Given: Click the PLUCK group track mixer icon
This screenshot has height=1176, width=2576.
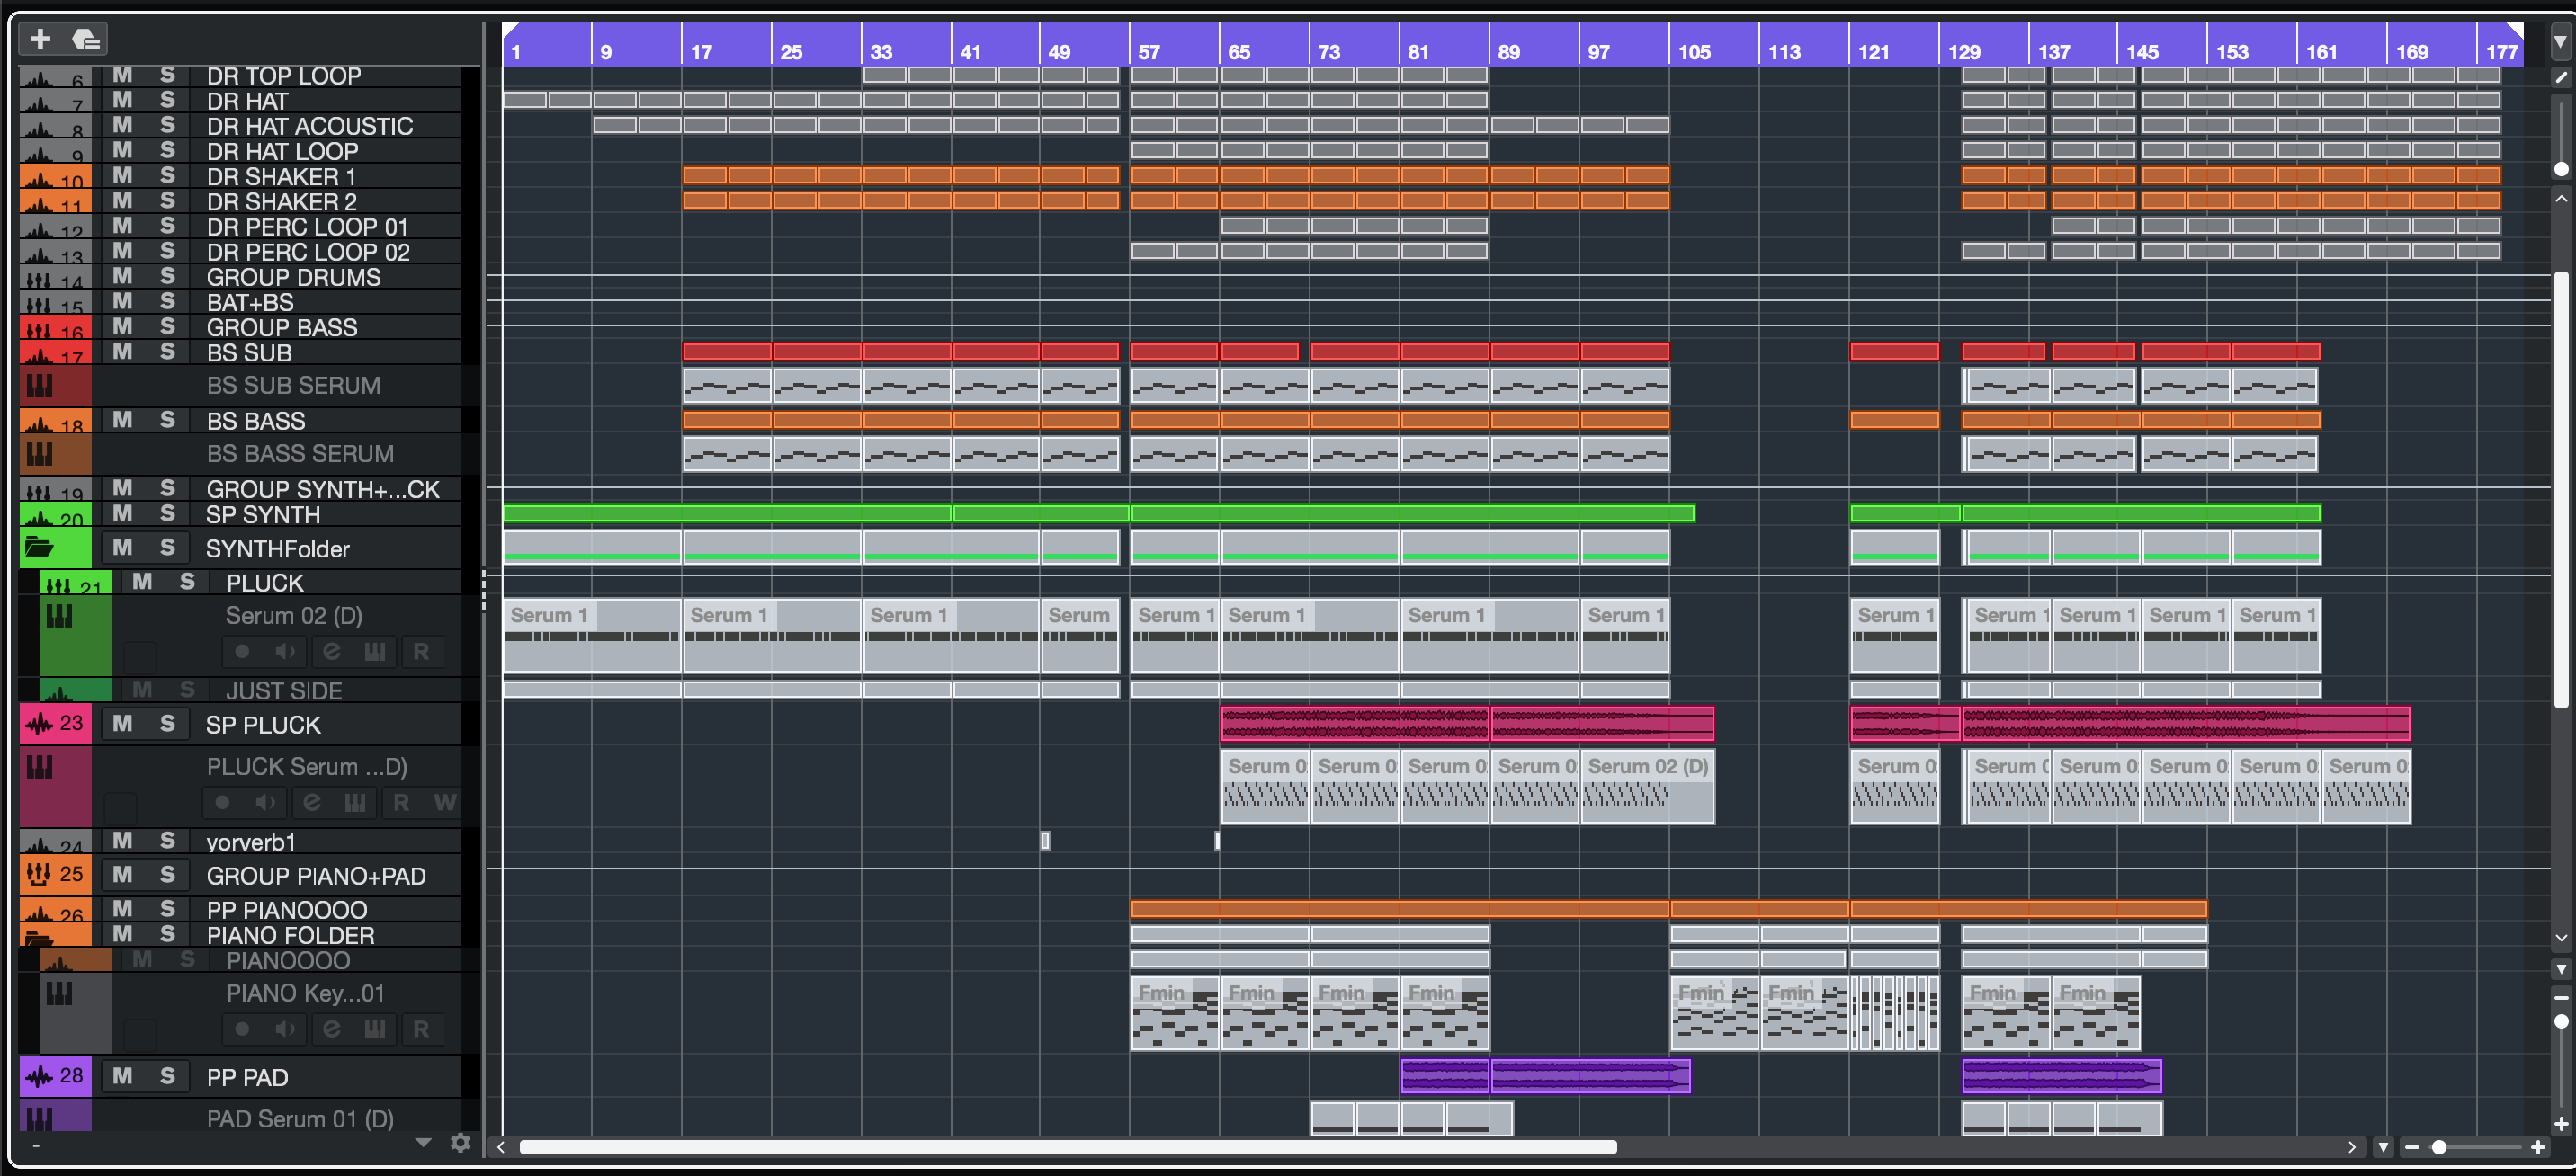Looking at the screenshot, I should pos(59,585).
